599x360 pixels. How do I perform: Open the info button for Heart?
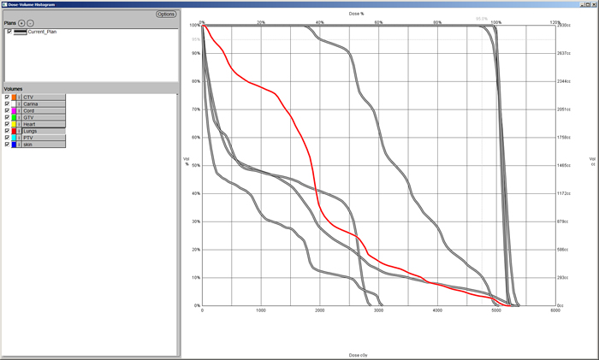pos(20,124)
